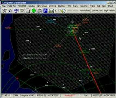
Task: Click the white target dot labelled 239
Action: click(40, 29)
